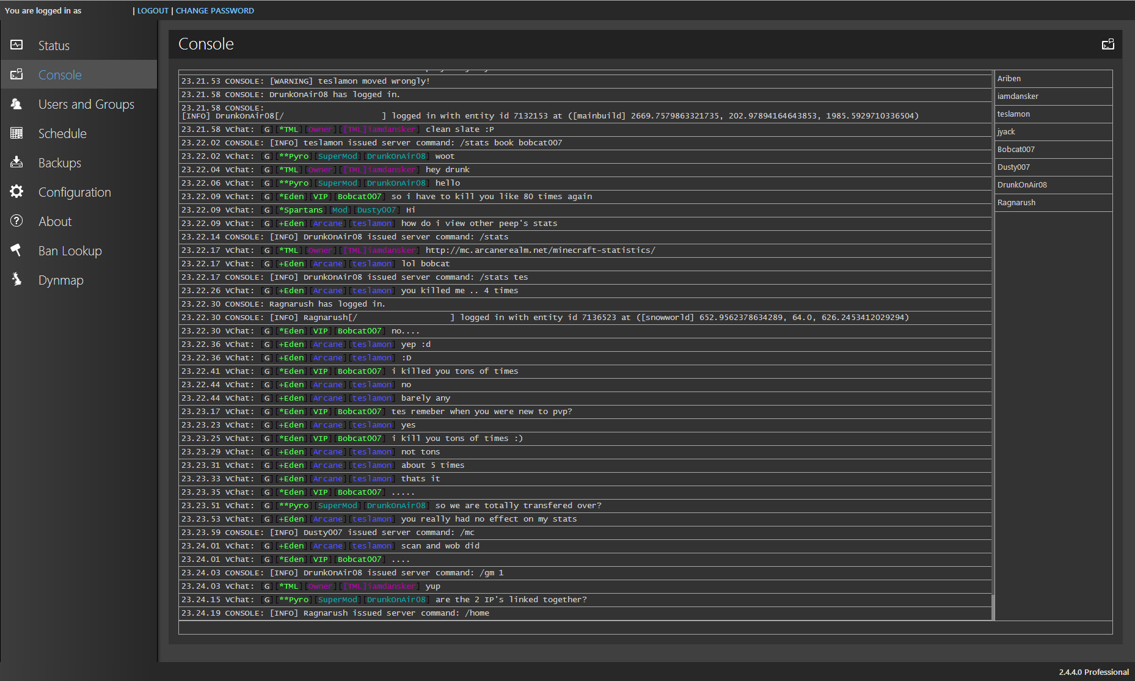Click the Backups download icon

(x=16, y=162)
